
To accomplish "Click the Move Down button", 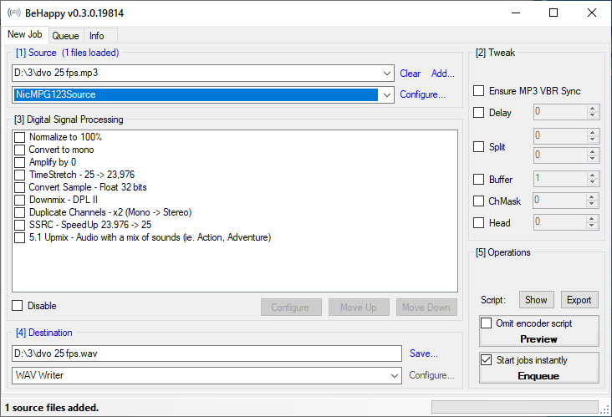I will [x=426, y=308].
